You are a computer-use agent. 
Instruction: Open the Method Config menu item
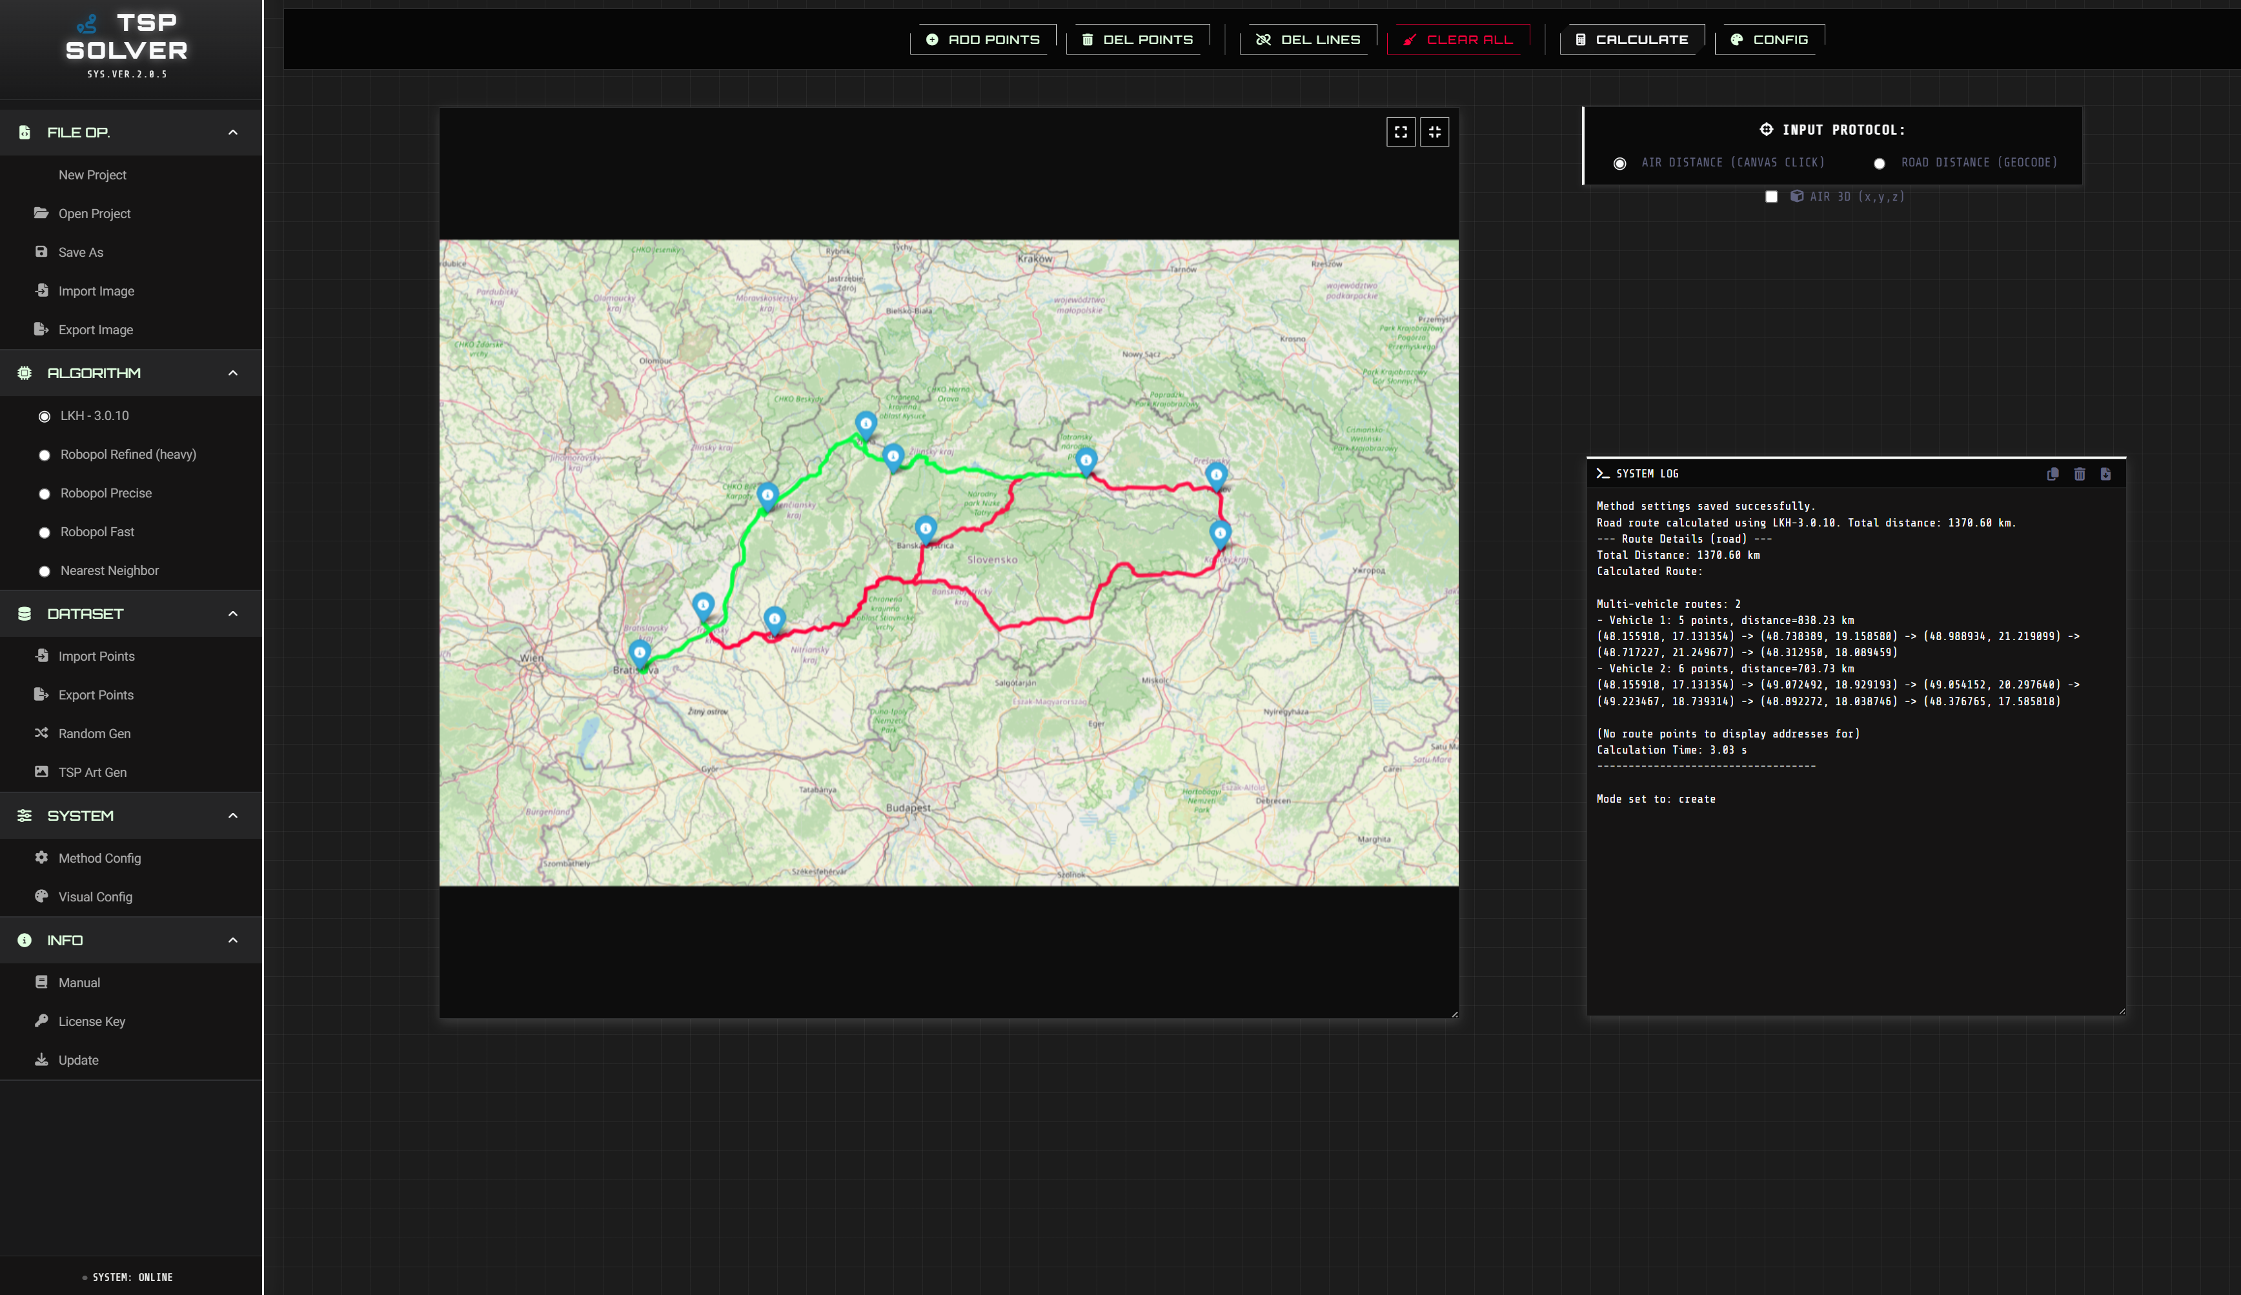click(x=99, y=858)
